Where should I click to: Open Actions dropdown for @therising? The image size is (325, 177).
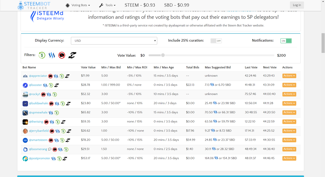[289, 121]
